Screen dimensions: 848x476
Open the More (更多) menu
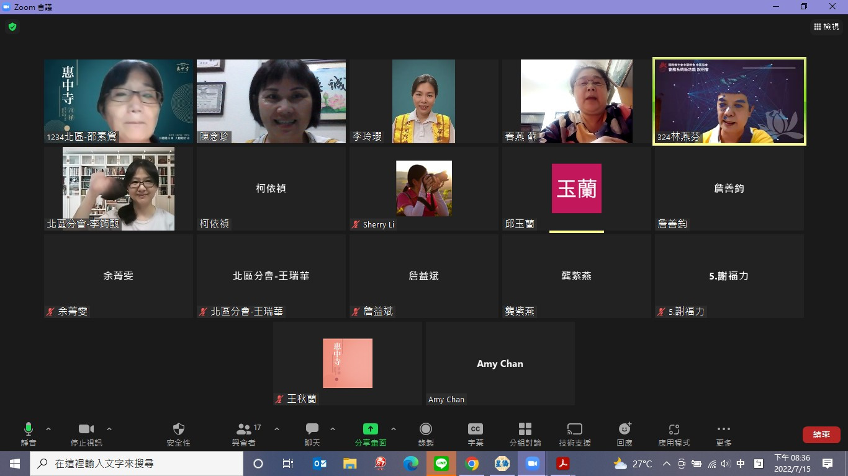724,430
